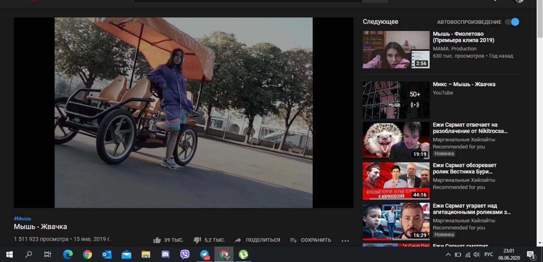Select the active Chrome window with profile avatar
The width and height of the screenshot is (543, 262).
[224, 254]
